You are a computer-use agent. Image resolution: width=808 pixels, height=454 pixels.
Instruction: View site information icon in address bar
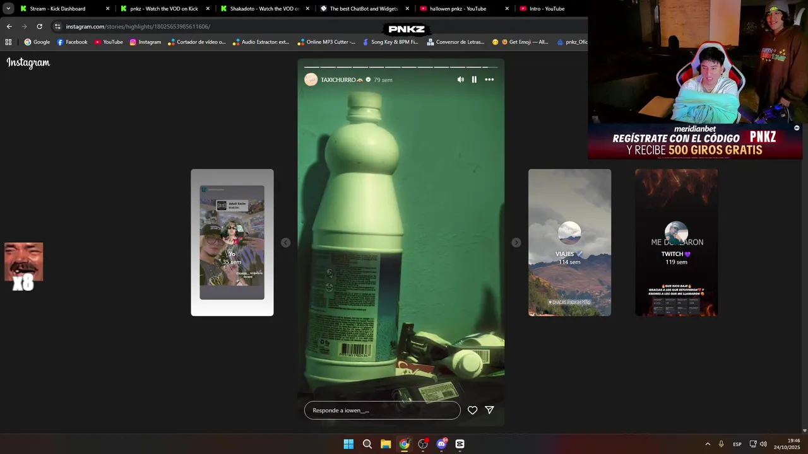click(57, 26)
